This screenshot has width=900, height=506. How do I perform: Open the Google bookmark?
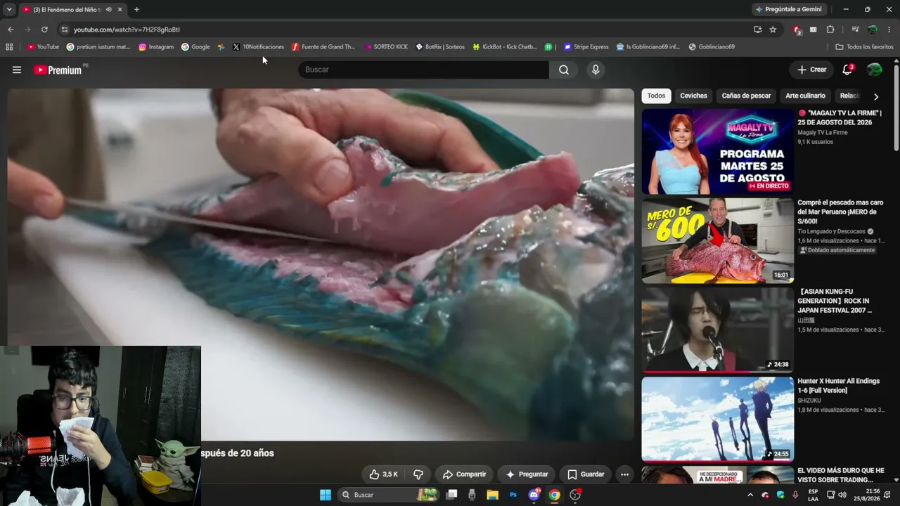[195, 47]
